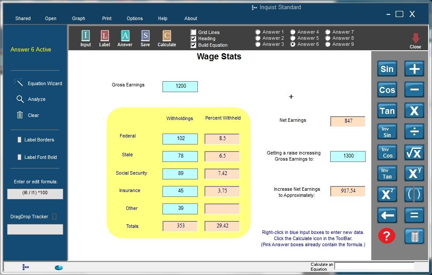432x275 pixels.
Task: Insert Cos function from keypad
Action: [x=387, y=90]
